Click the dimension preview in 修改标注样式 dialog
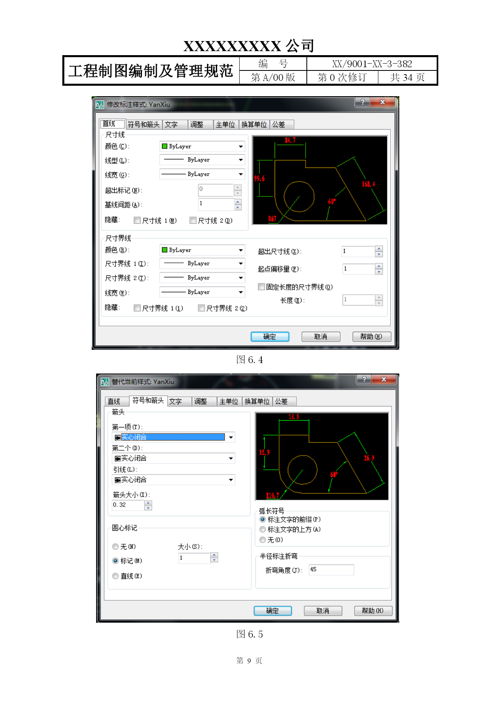 (x=320, y=180)
